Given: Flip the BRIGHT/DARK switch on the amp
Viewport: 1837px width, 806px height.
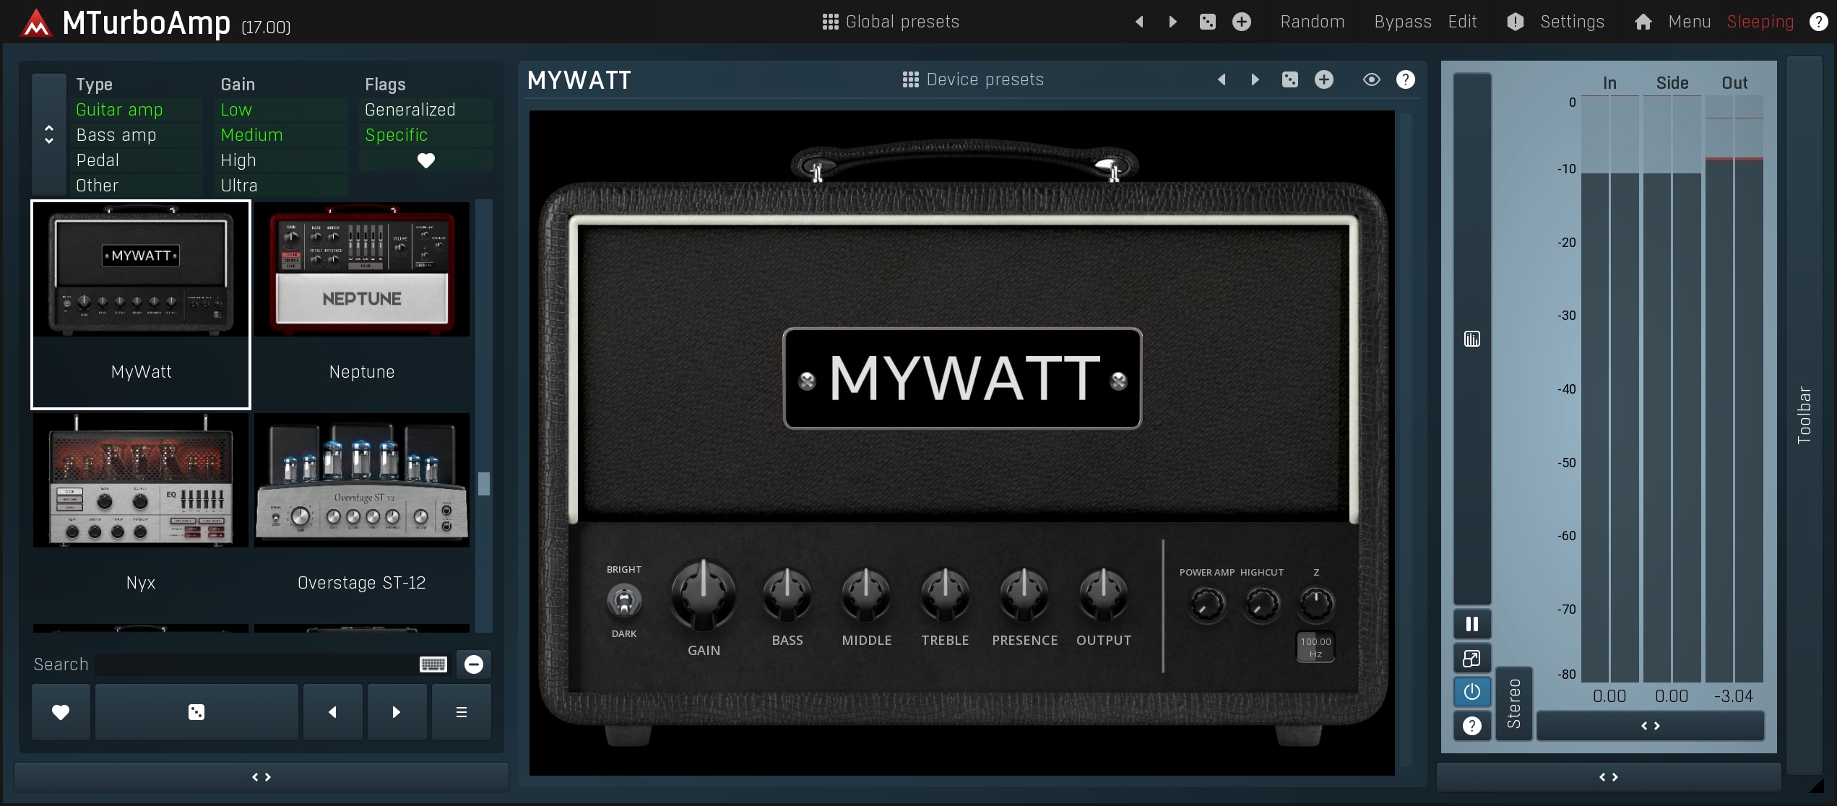Looking at the screenshot, I should pyautogui.click(x=624, y=601).
